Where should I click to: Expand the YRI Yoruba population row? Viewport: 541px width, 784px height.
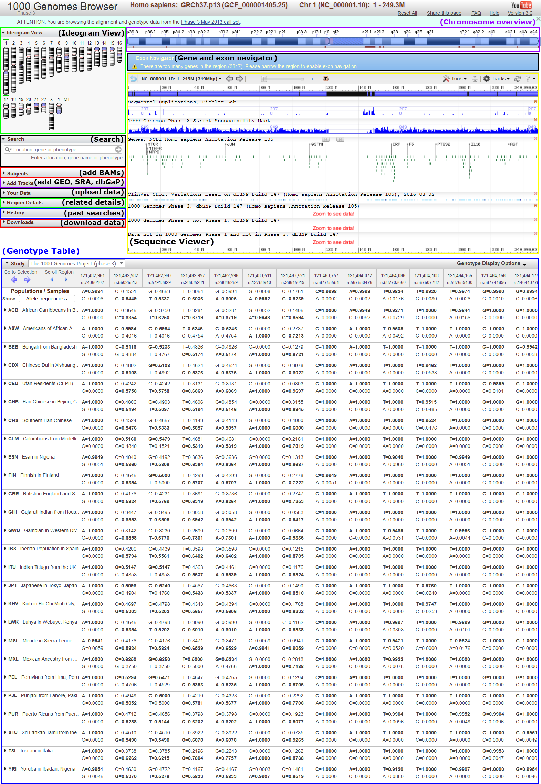pyautogui.click(x=5, y=769)
